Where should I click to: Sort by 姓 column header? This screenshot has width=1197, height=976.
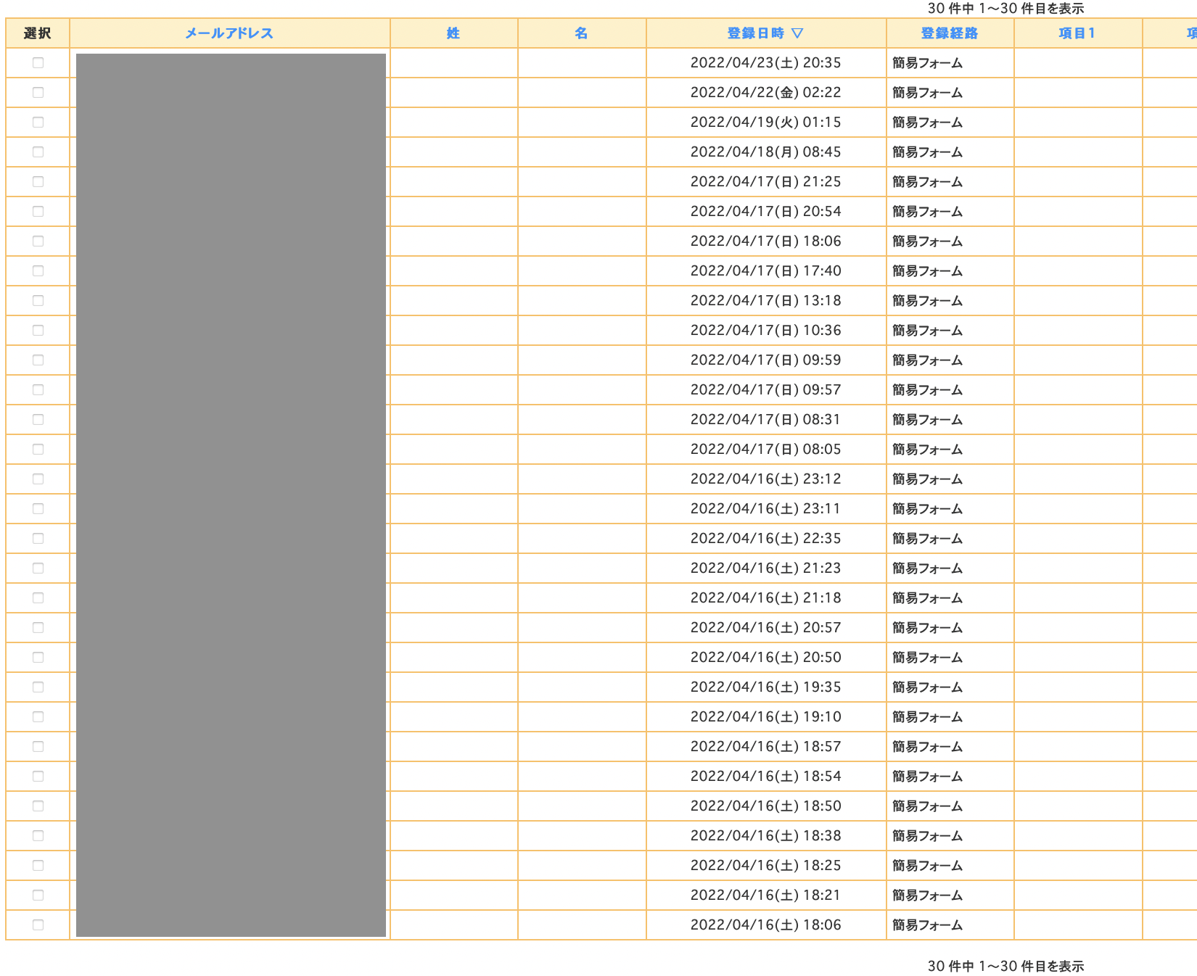[x=453, y=33]
